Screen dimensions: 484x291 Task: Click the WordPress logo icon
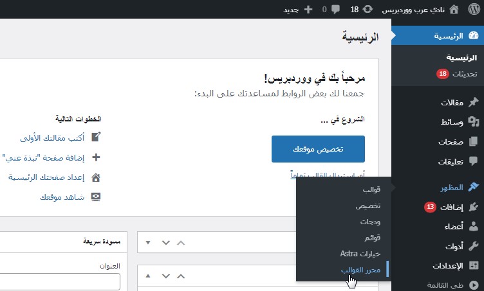click(474, 9)
